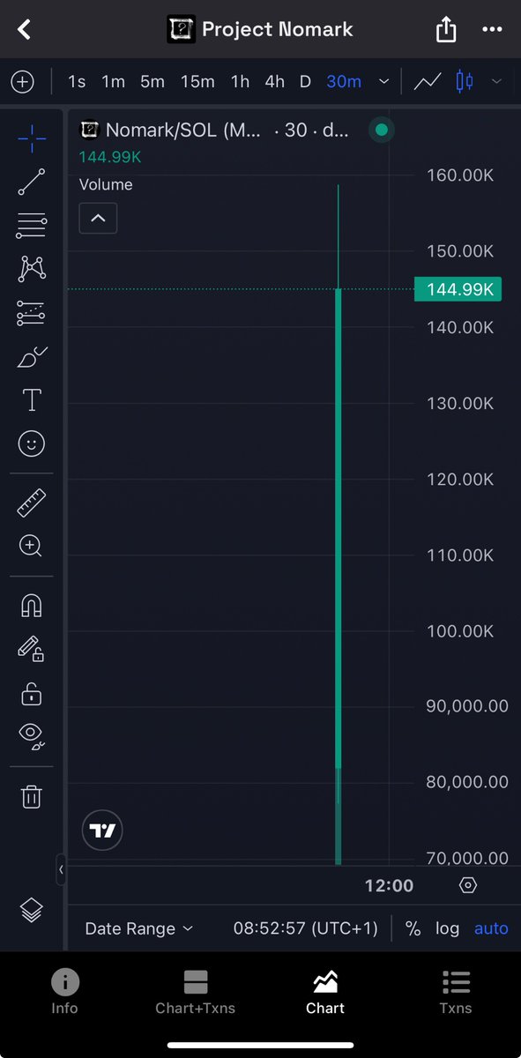Image resolution: width=521 pixels, height=1058 pixels.
Task: Collapse the Volume indicator legend chevron
Action: 98,218
